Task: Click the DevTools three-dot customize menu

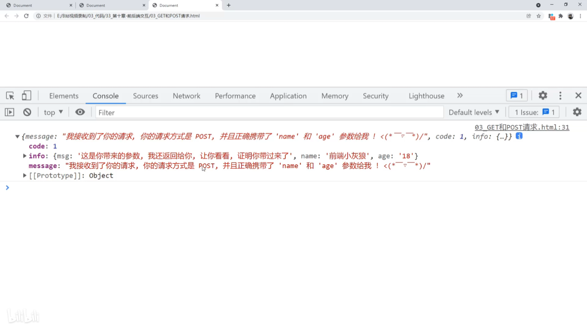Action: coord(560,96)
